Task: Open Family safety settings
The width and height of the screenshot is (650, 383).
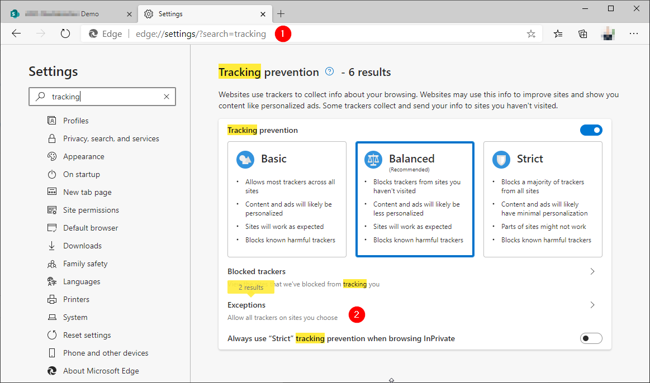Action: (x=86, y=264)
